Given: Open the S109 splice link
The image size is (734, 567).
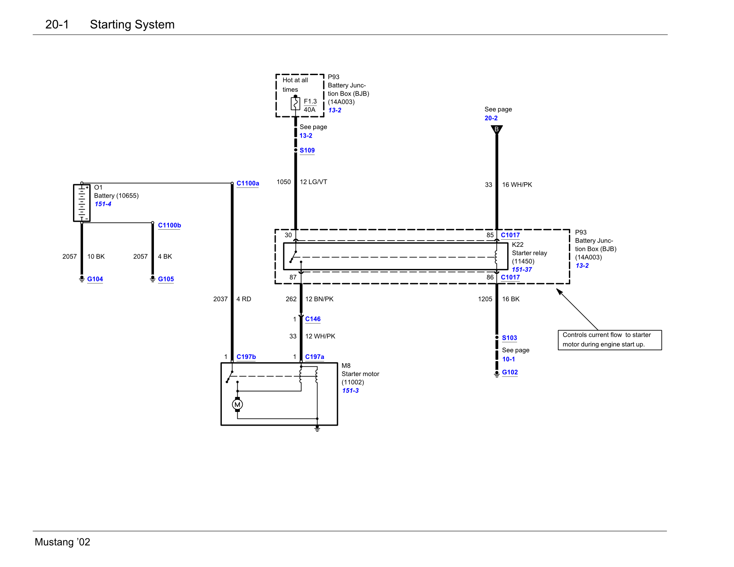Looking at the screenshot, I should pos(307,151).
